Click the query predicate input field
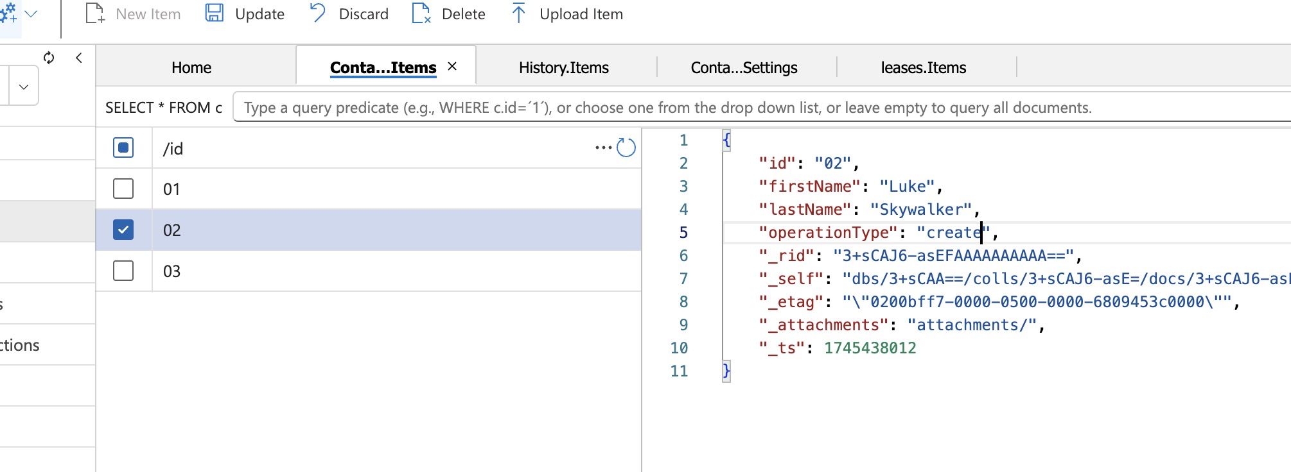Image resolution: width=1291 pixels, height=472 pixels. (758, 107)
